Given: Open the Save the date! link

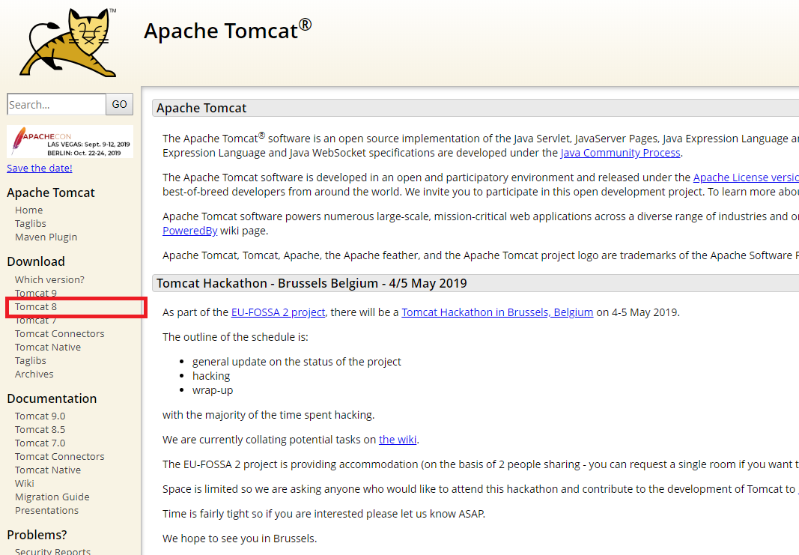Looking at the screenshot, I should (40, 169).
